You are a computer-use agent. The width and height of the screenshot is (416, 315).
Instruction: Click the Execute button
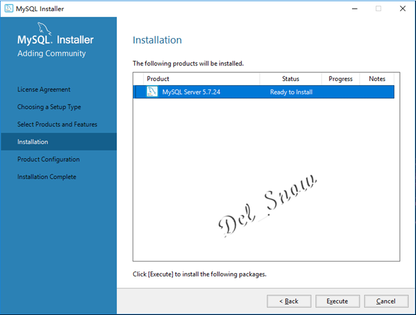[338, 301]
